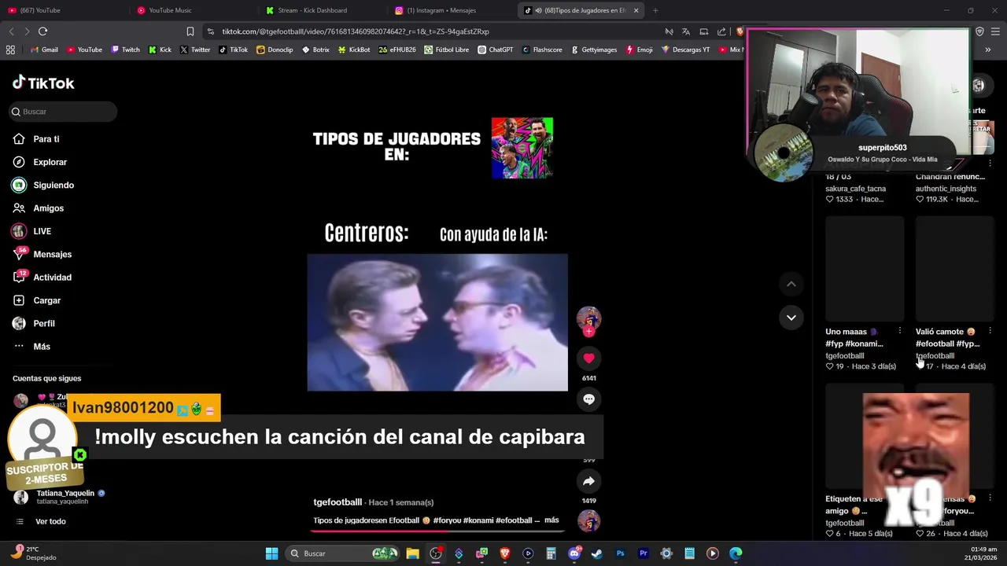Image resolution: width=1007 pixels, height=566 pixels.
Task: Go to next video arrow
Action: click(x=791, y=318)
